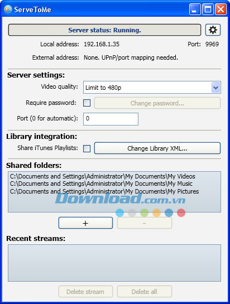The height and width of the screenshot is (304, 230).
Task: Select the My Music shared folder entry
Action: pyautogui.click(x=101, y=184)
